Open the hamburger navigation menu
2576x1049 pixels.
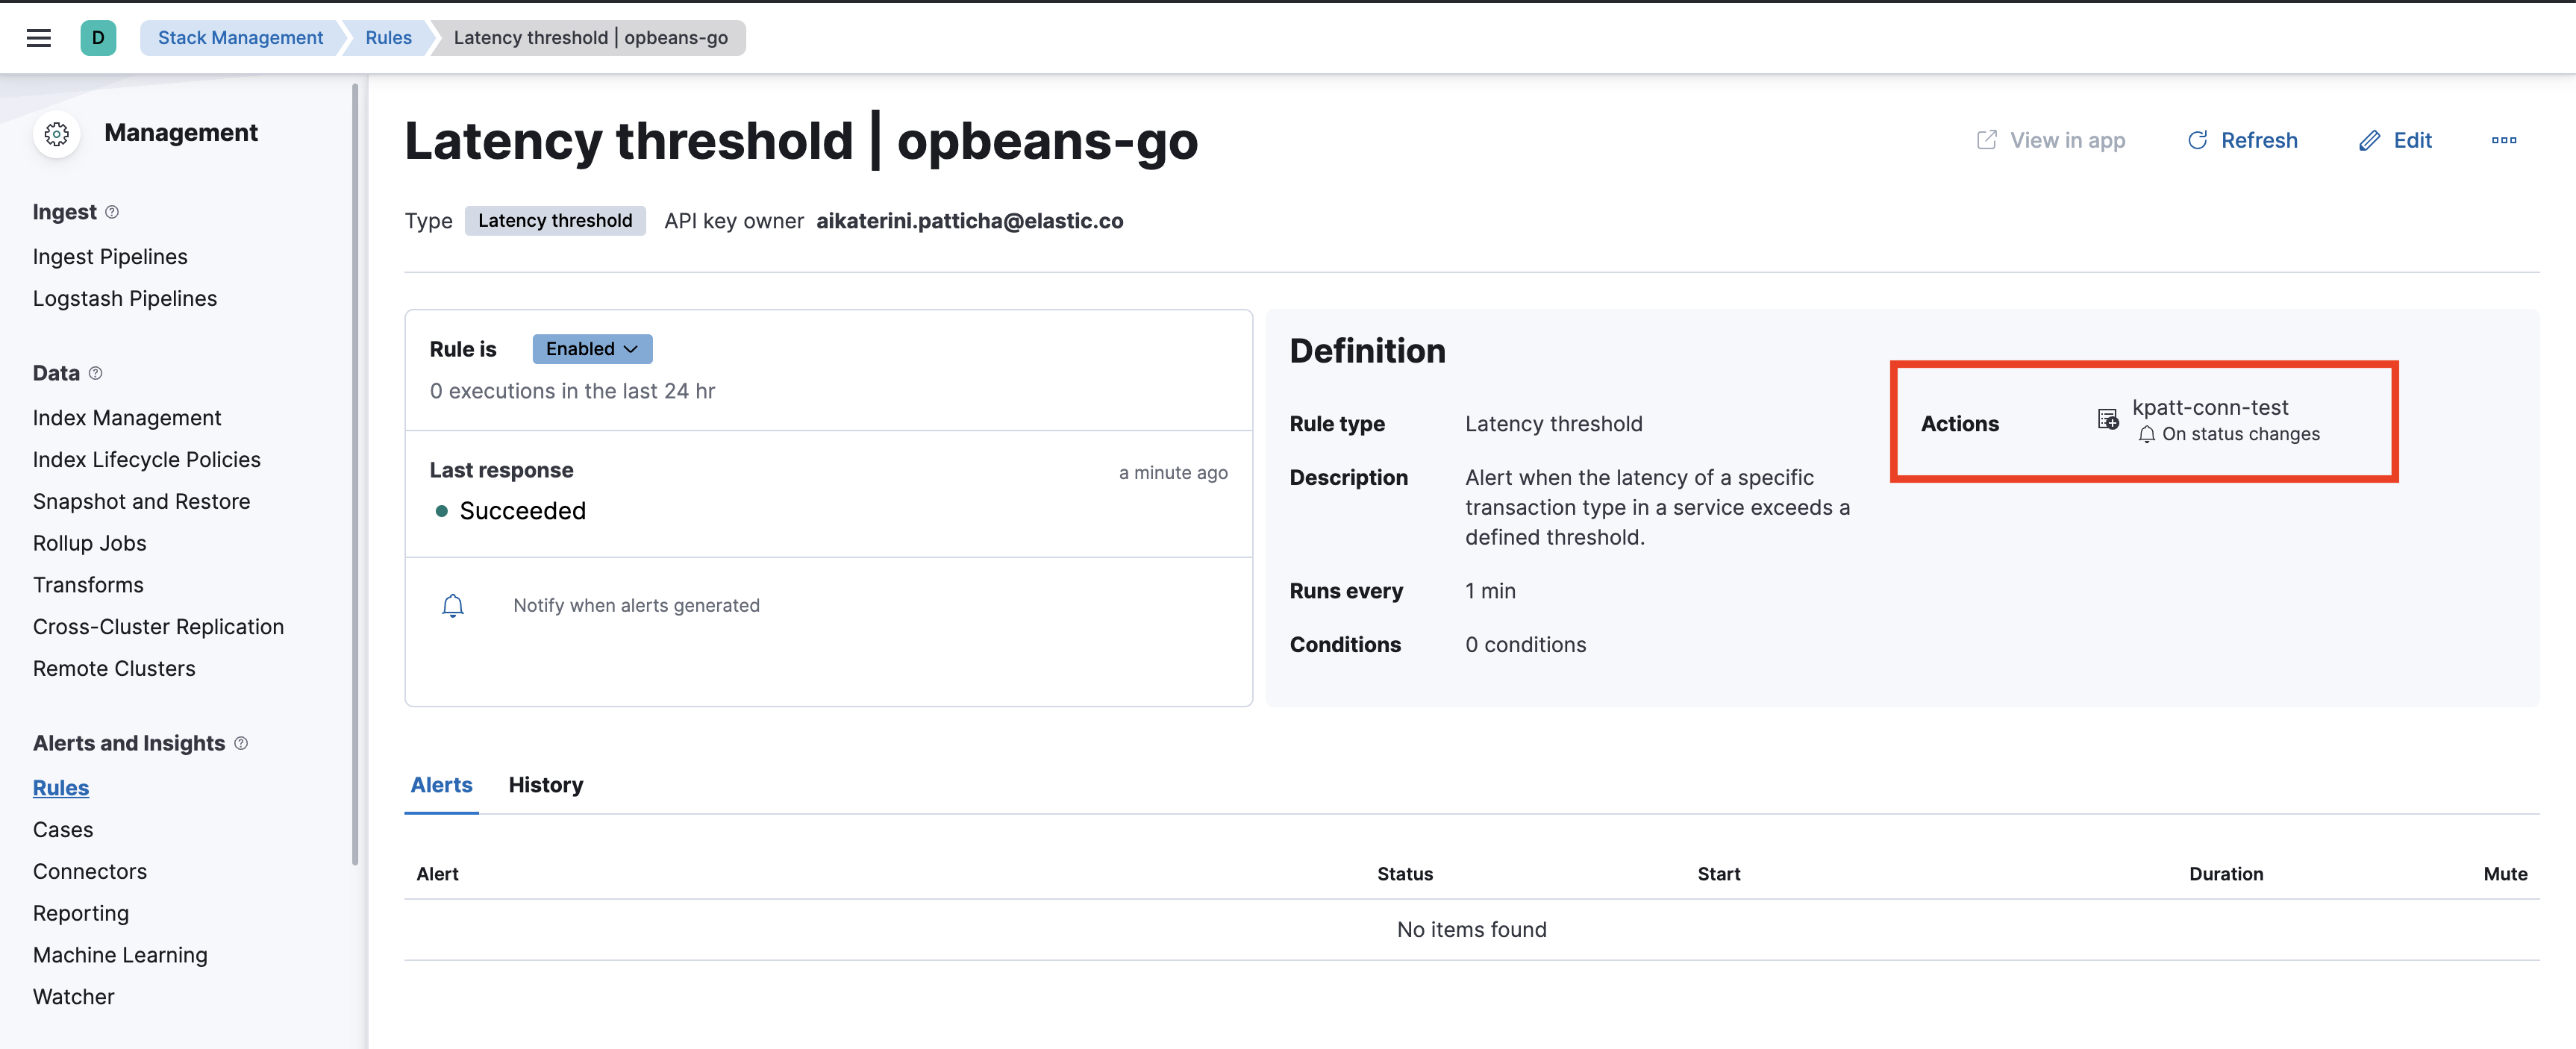click(38, 38)
